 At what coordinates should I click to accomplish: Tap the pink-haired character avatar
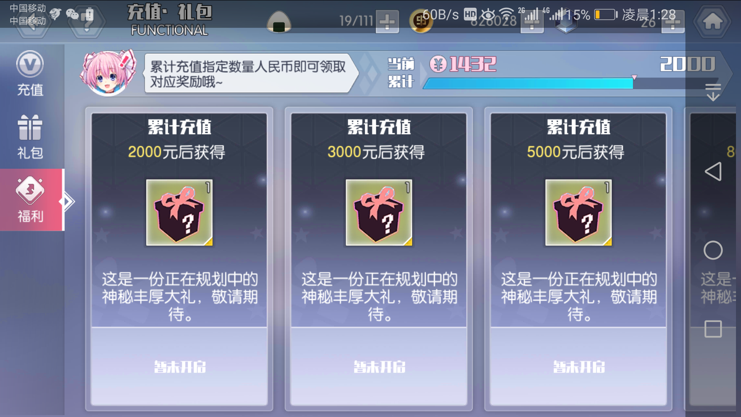pyautogui.click(x=109, y=73)
